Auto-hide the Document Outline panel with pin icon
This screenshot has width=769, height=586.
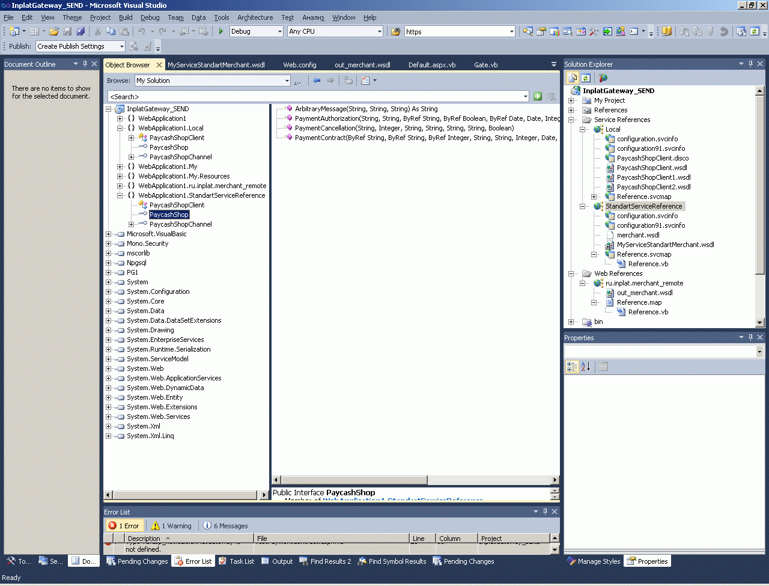coord(85,64)
